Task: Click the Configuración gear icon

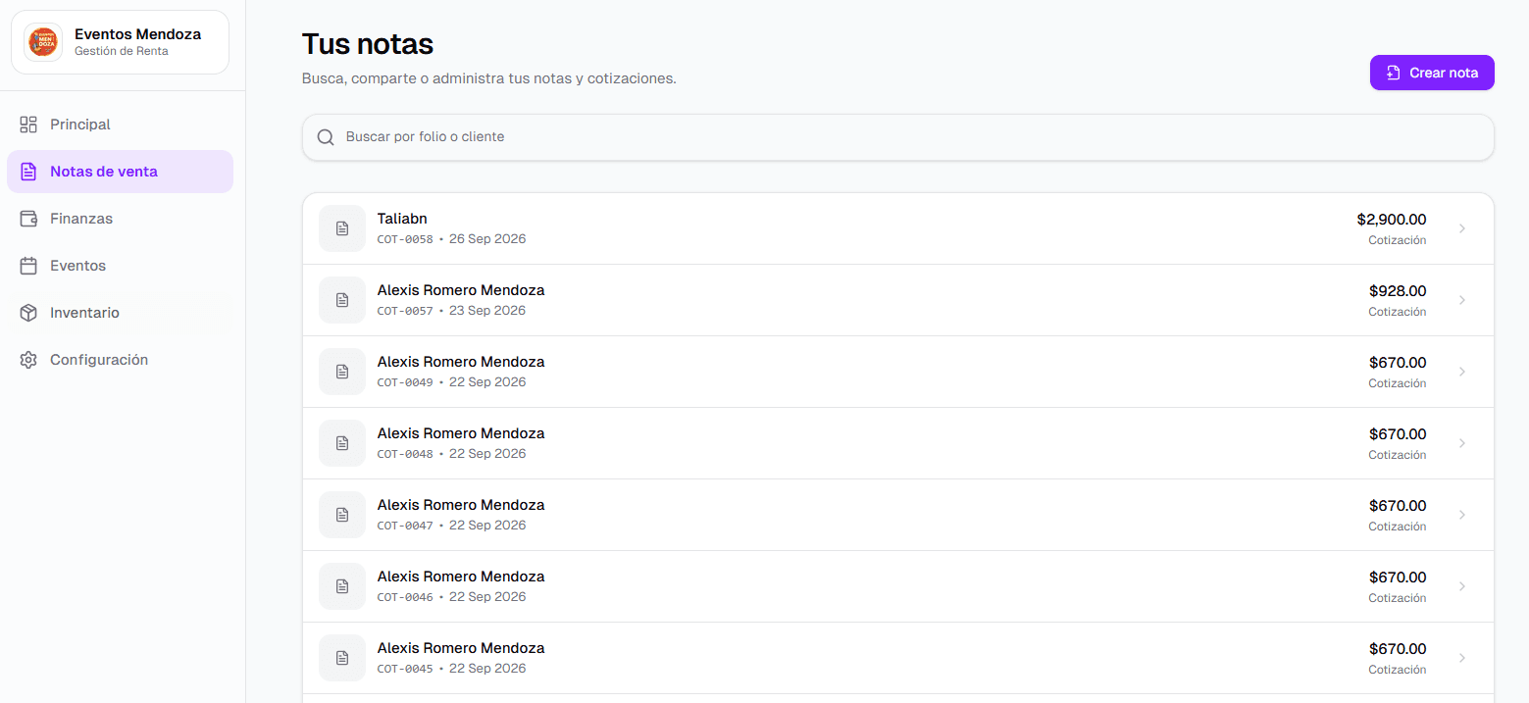Action: click(28, 360)
